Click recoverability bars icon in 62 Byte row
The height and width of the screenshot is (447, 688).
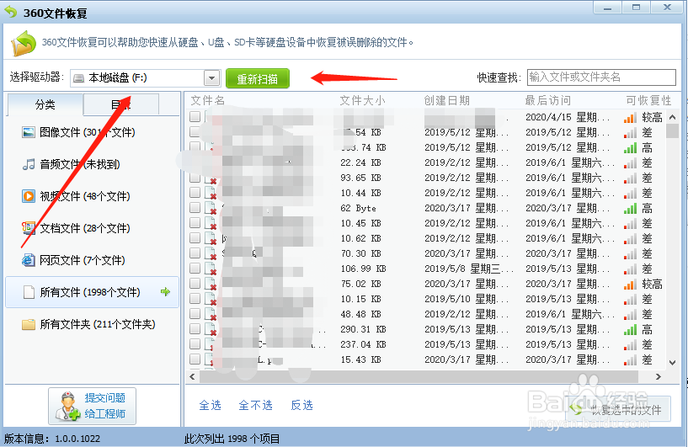(x=630, y=209)
